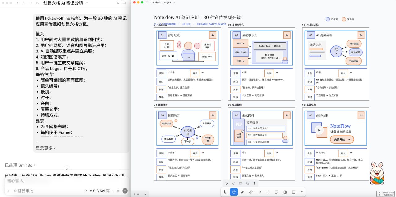Click the Redo icon in tldraw
Image resolution: width=396 pixels, height=197 pixels.
coord(234,183)
